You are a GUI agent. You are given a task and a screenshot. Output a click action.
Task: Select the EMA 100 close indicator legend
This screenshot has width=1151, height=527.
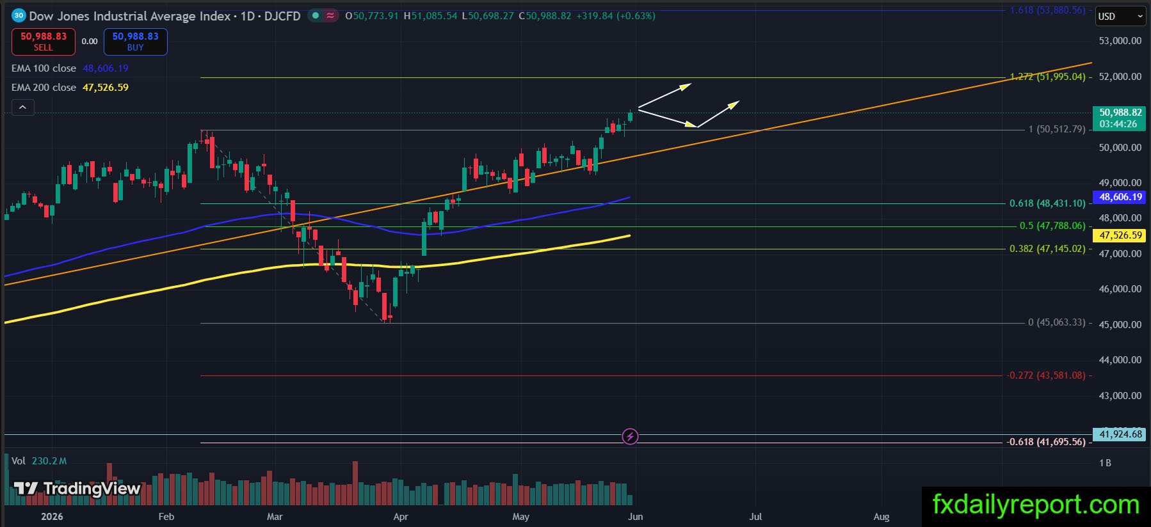(44, 68)
